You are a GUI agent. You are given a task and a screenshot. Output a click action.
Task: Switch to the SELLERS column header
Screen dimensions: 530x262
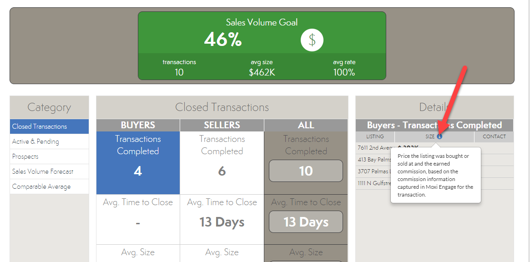pyautogui.click(x=222, y=125)
